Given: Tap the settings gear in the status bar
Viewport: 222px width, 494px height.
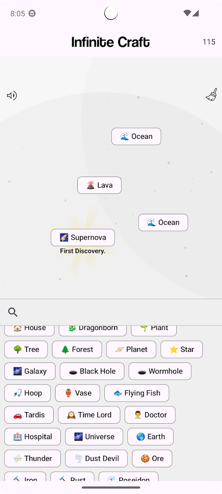Looking at the screenshot, I should (x=32, y=13).
